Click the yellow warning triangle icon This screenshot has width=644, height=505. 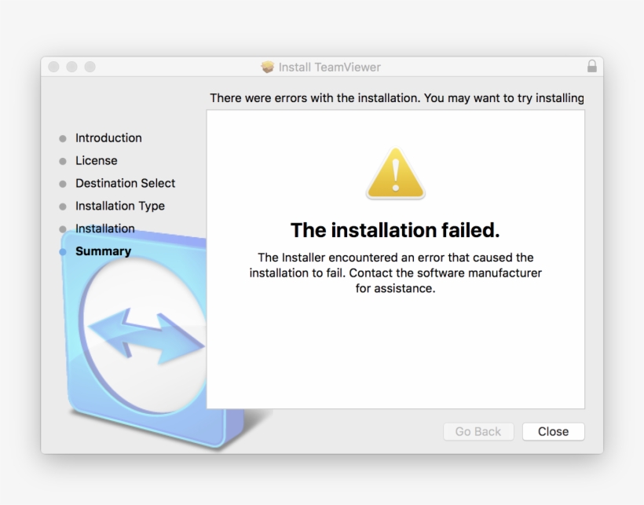(396, 174)
